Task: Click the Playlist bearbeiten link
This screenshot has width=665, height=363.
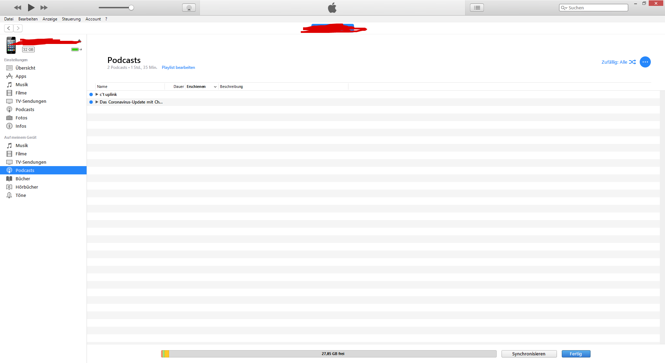Action: point(178,67)
